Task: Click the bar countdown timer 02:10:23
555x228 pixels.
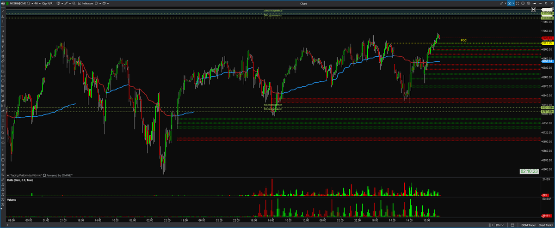Action: 529,171
